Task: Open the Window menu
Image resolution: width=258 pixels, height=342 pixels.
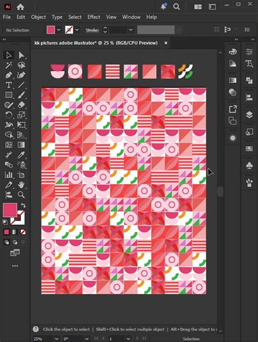Action: [x=131, y=17]
